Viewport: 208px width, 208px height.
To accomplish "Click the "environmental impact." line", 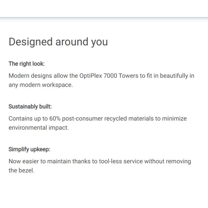I will click(39, 128).
